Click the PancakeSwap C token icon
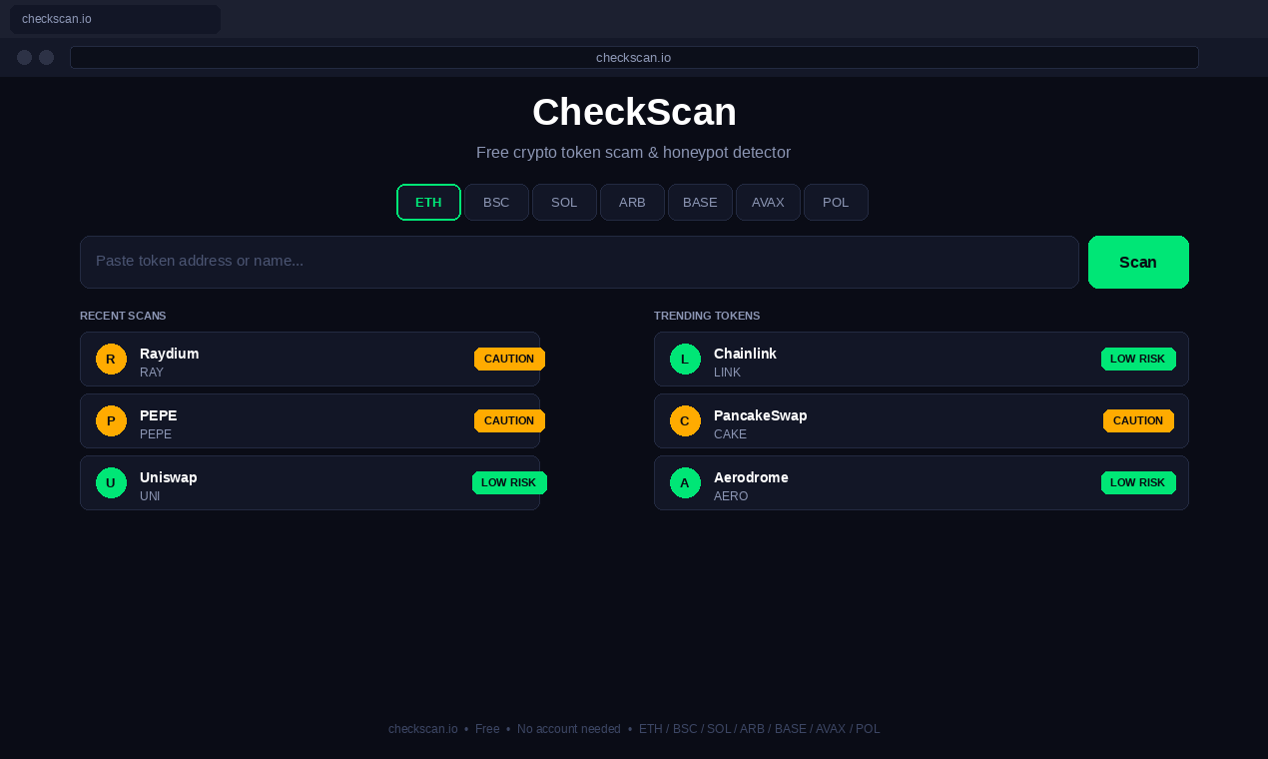The image size is (1268, 759). (x=685, y=420)
